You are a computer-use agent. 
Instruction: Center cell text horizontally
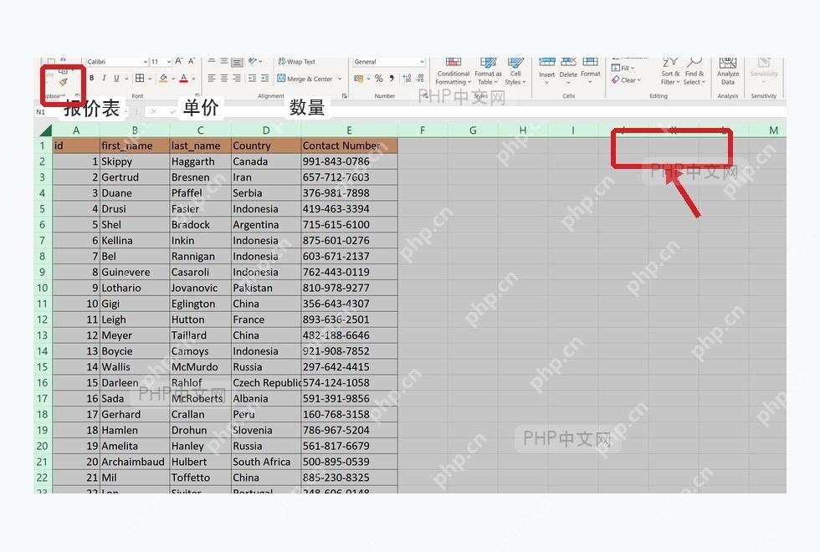pyautogui.click(x=224, y=79)
